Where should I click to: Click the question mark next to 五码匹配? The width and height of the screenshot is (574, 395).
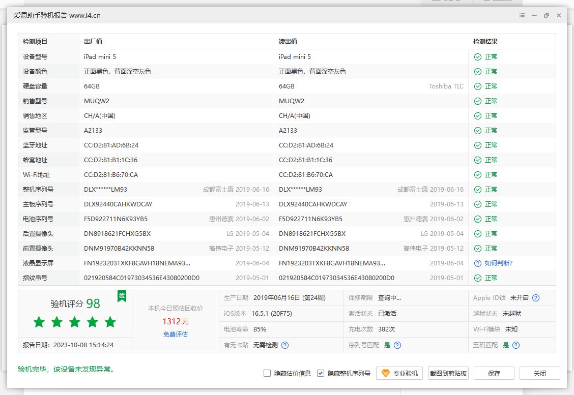tap(515, 345)
